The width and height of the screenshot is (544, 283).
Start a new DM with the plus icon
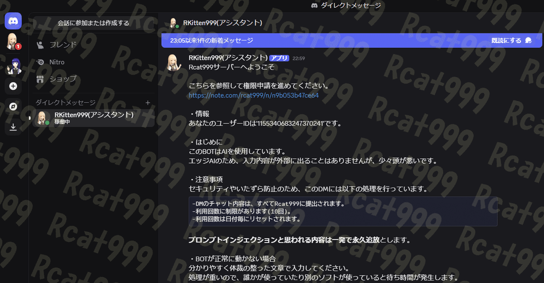[x=147, y=102]
